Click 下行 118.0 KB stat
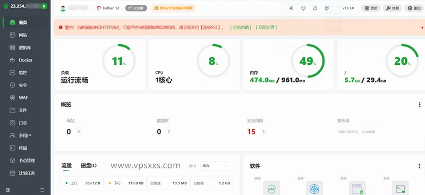The height and width of the screenshot is (195, 425). (125, 183)
